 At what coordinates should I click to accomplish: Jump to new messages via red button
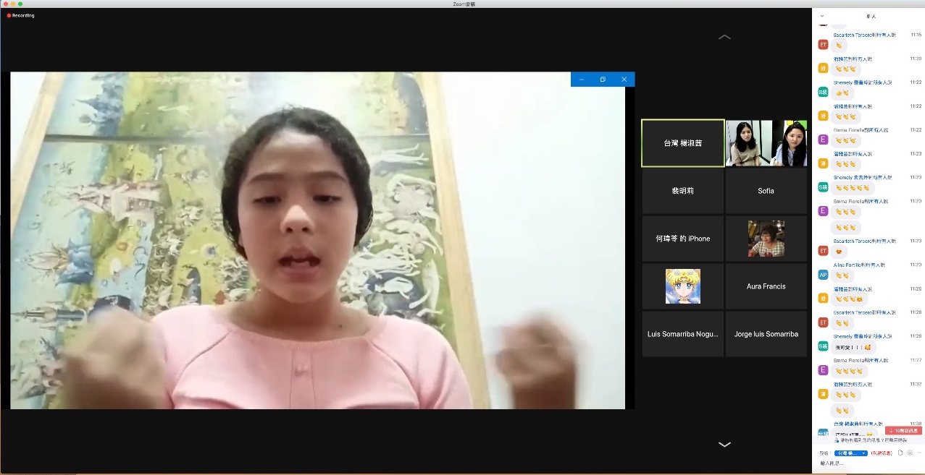tap(903, 430)
